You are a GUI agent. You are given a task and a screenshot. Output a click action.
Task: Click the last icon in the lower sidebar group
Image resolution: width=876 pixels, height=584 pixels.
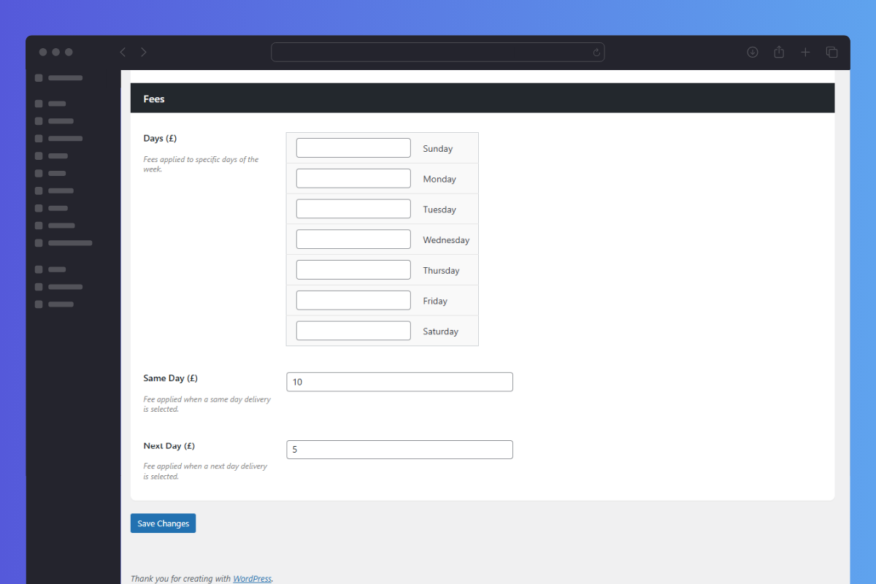click(38, 304)
